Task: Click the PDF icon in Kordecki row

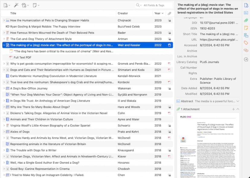Action: pos(169,82)
